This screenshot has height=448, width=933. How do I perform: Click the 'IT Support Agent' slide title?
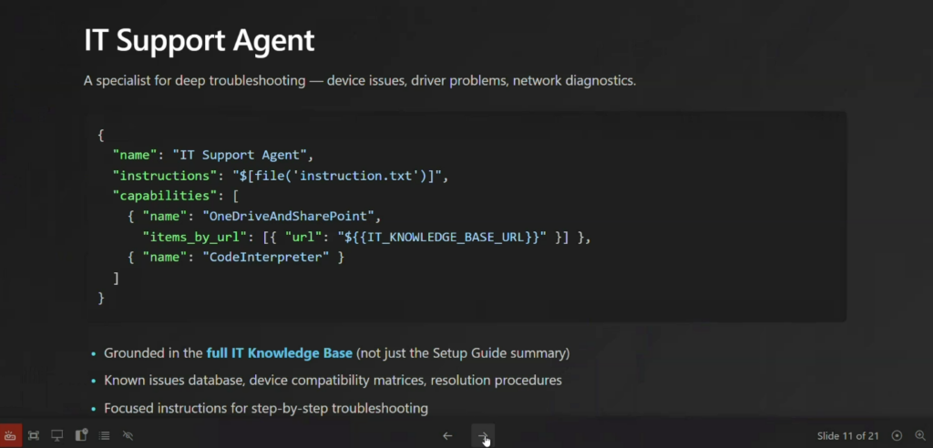(199, 40)
